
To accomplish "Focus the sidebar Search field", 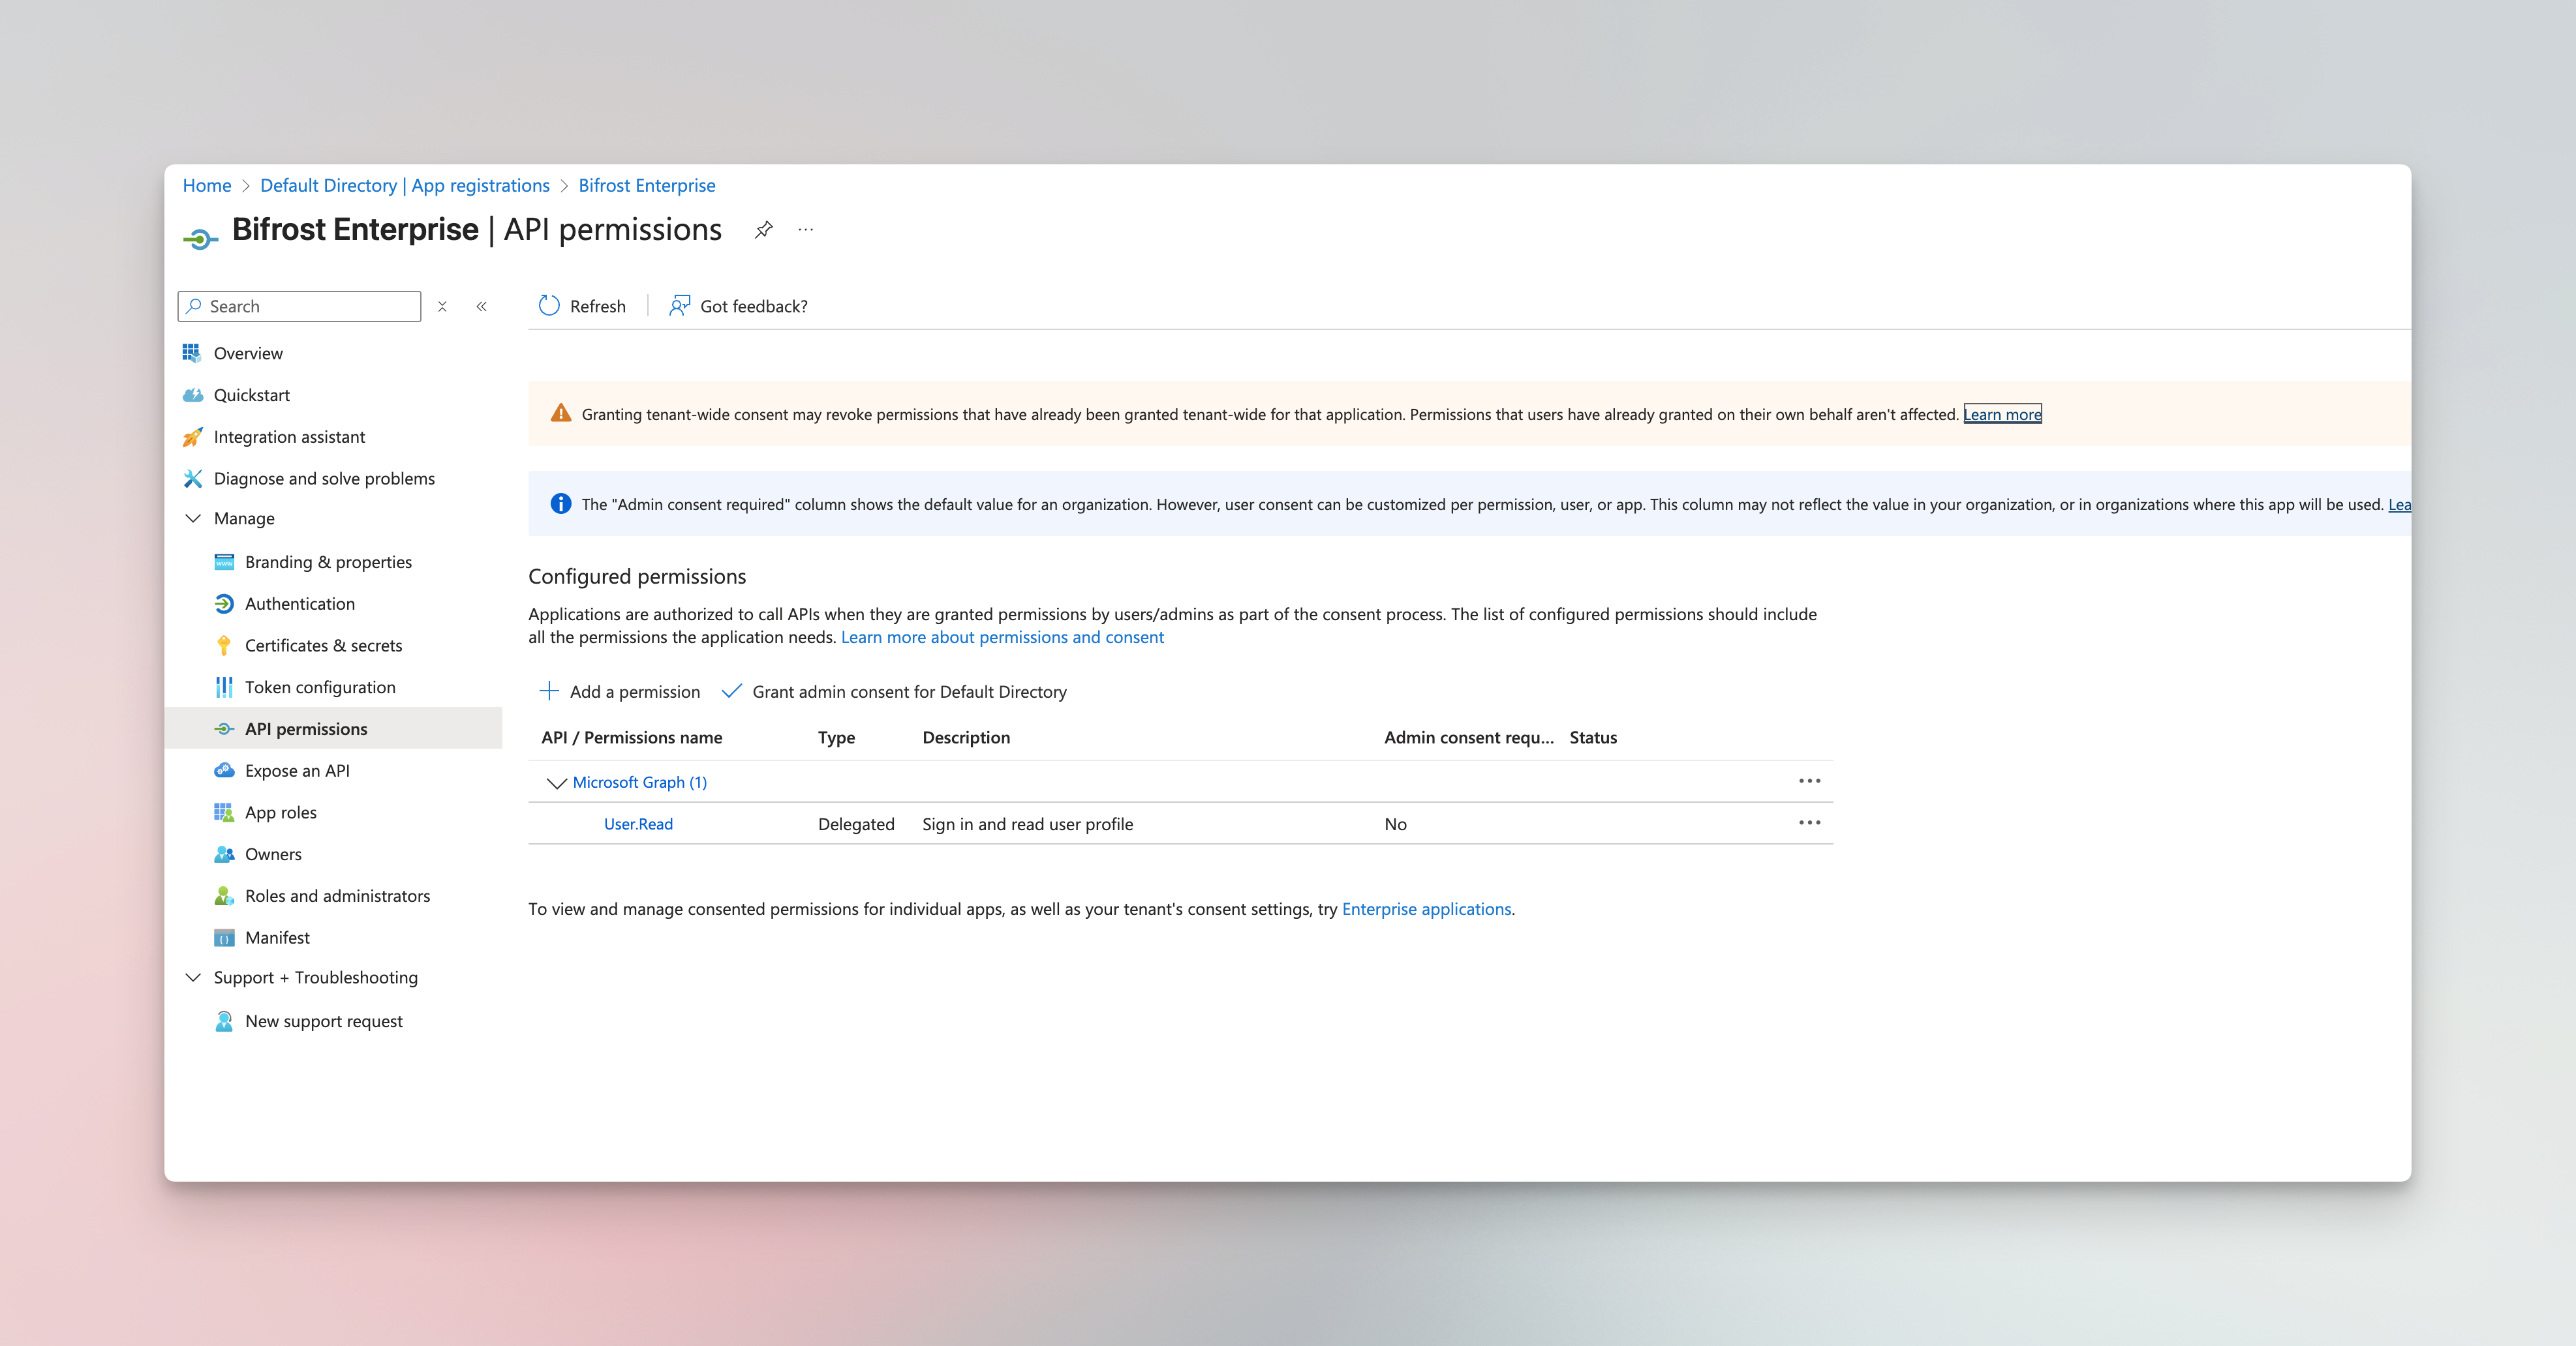I will (x=300, y=307).
